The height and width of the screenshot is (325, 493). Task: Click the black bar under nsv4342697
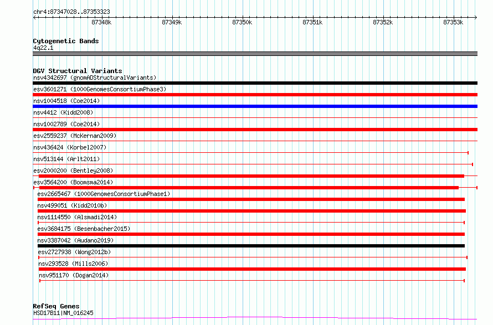coord(255,83)
